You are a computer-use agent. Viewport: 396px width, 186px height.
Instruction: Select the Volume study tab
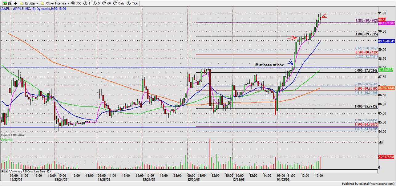click(x=16, y=171)
